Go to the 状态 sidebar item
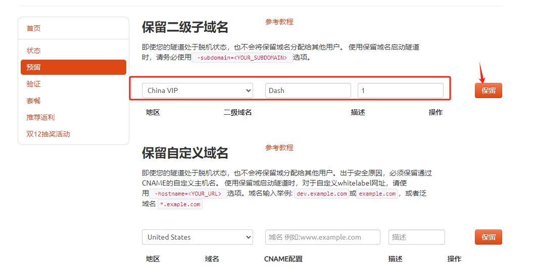The image size is (533, 277). [33, 51]
